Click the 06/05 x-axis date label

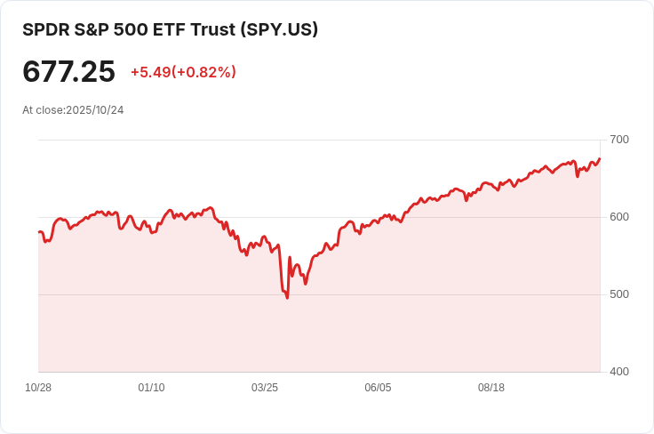pyautogui.click(x=378, y=388)
